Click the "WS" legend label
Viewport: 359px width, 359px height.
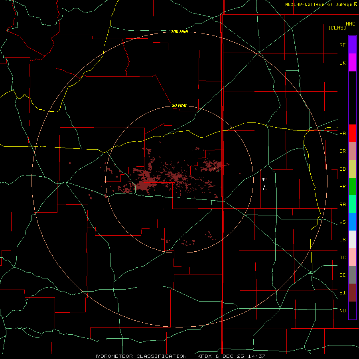click(x=342, y=222)
